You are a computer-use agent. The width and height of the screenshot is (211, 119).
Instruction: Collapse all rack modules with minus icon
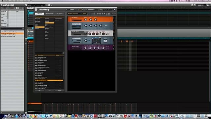tap(115, 14)
